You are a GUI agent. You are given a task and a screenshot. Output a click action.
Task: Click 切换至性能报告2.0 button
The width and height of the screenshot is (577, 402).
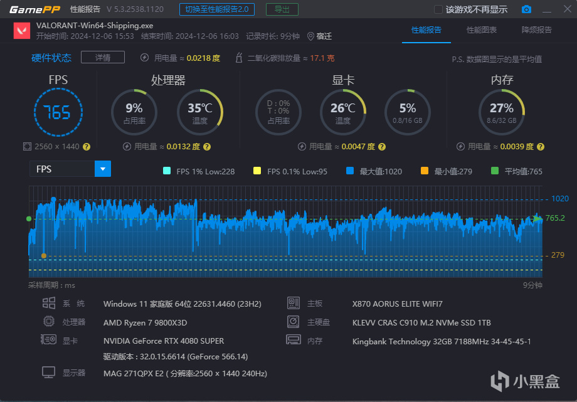coord(217,9)
